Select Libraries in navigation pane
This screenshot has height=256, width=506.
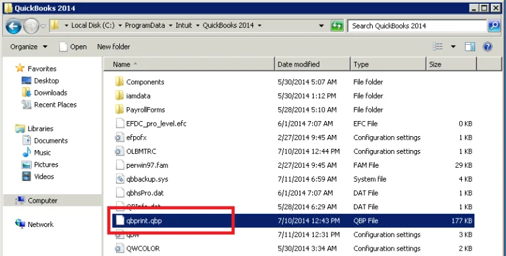tap(40, 128)
